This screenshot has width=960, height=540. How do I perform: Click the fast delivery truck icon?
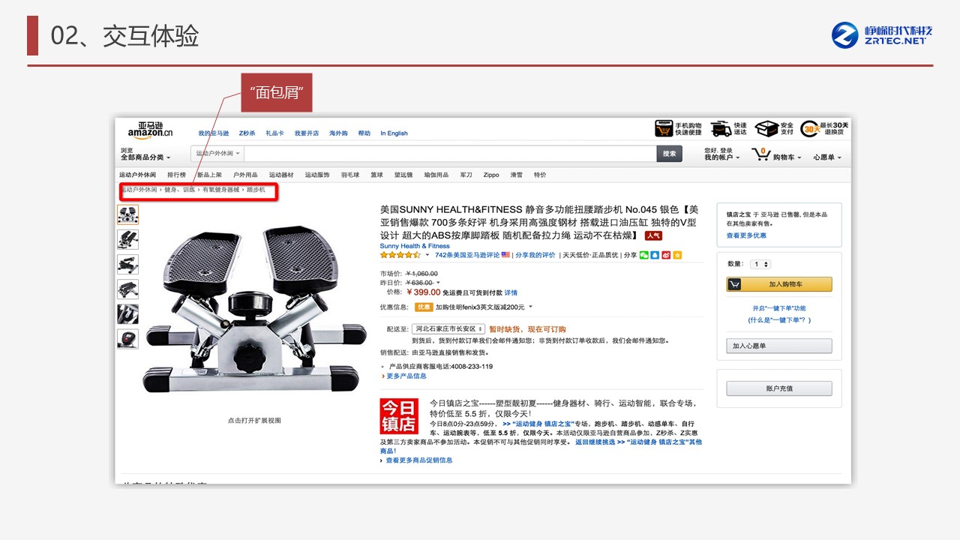pos(721,129)
